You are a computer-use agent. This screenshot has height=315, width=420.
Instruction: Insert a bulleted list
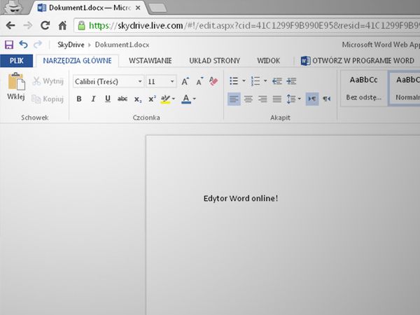234,81
